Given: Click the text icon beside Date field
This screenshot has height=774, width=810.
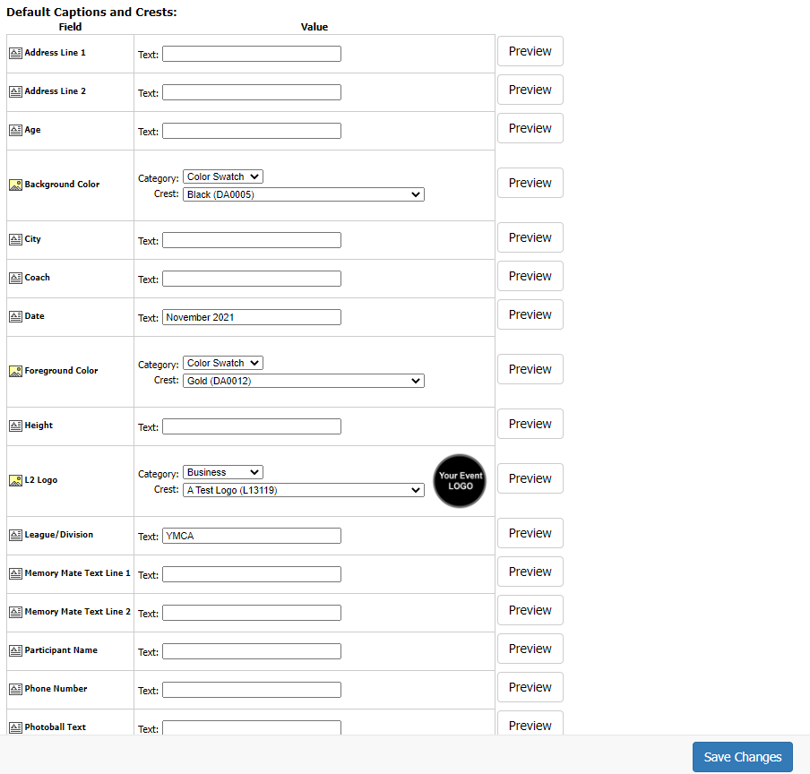Looking at the screenshot, I should click(x=15, y=316).
